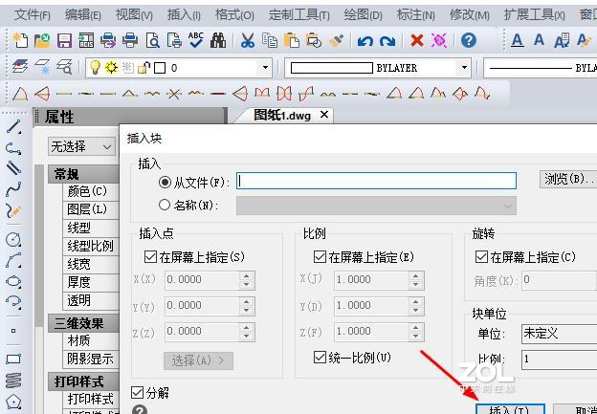
Task: Select the Line tool in the left toolbar
Action: point(13,127)
